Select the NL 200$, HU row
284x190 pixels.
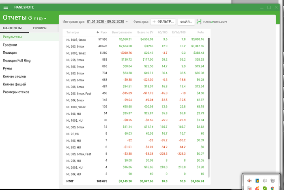135,167
